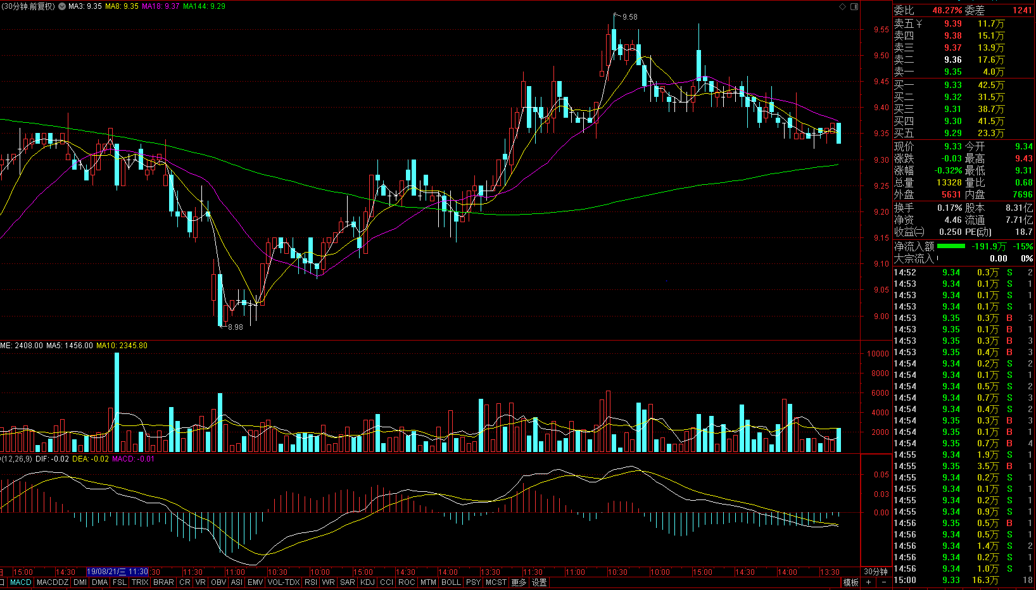
Task: Click the MA10: 2345.80 volume legend
Action: click(122, 346)
